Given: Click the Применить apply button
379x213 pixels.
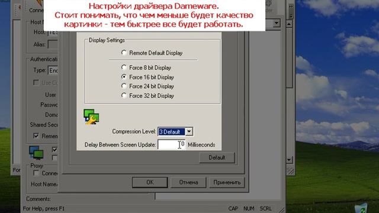Looking at the screenshot, I should point(227,182).
